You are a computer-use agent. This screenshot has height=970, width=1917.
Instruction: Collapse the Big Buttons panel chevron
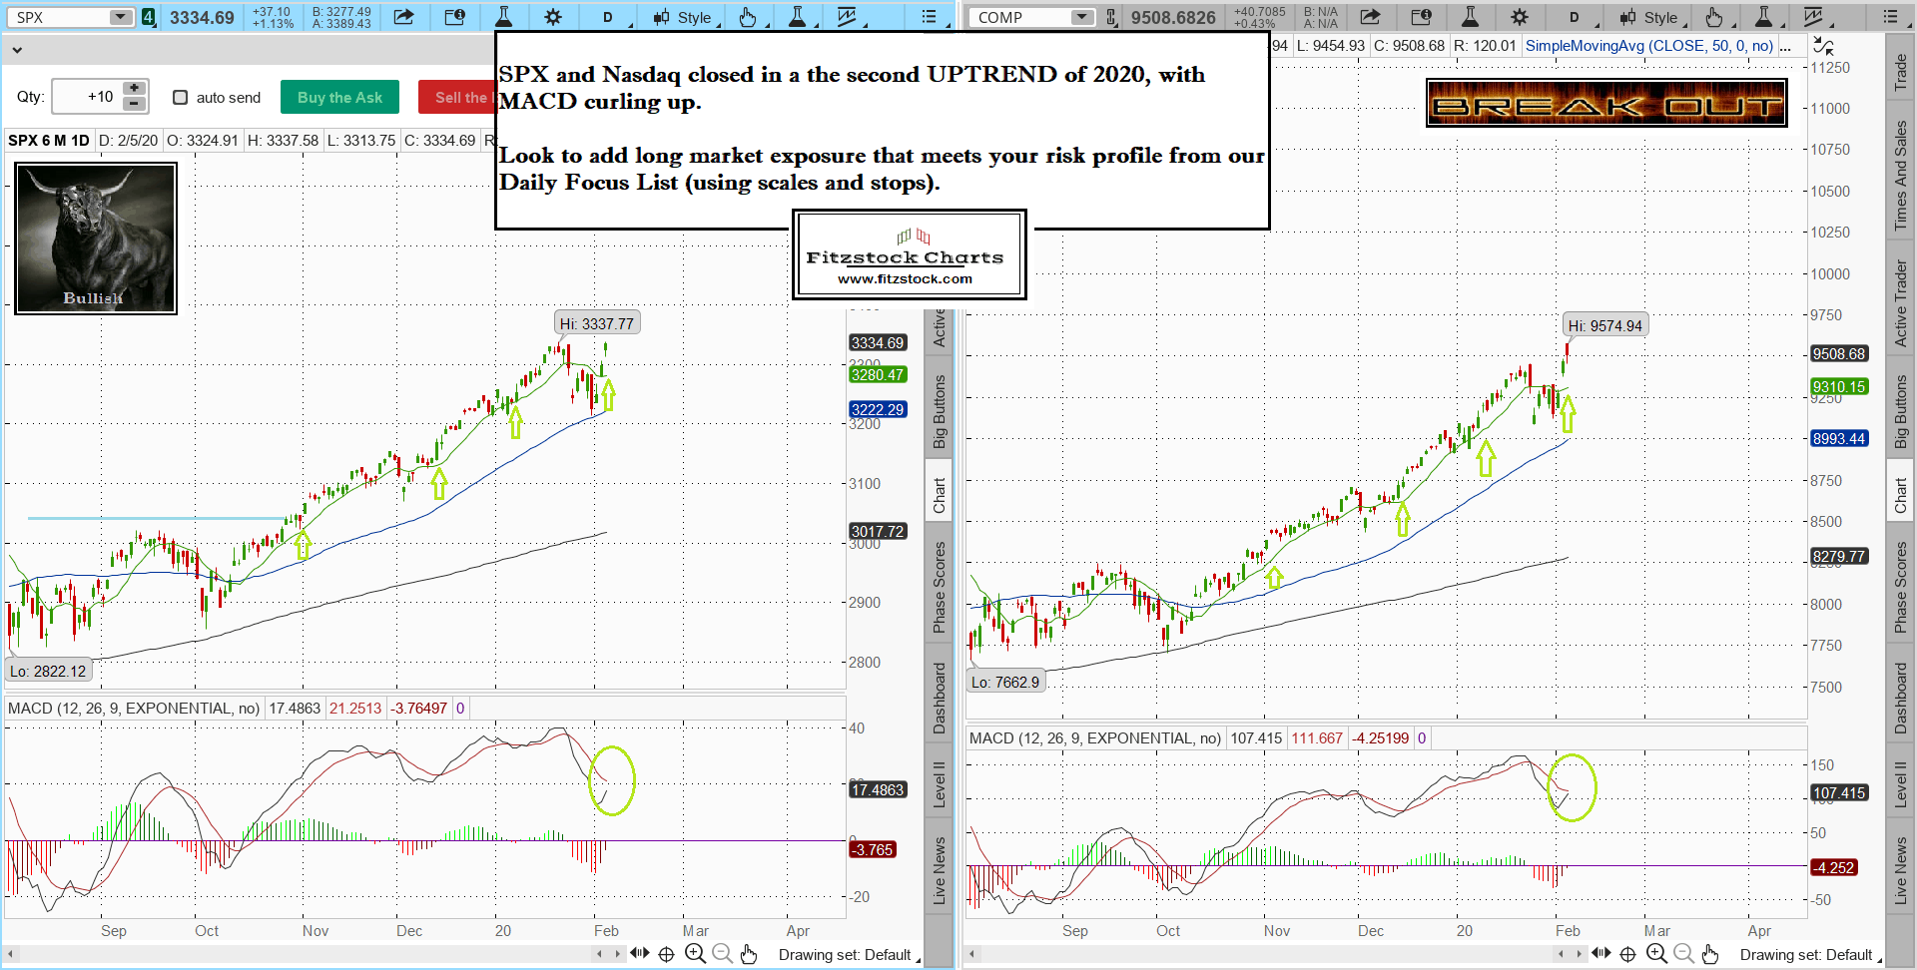pyautogui.click(x=16, y=48)
